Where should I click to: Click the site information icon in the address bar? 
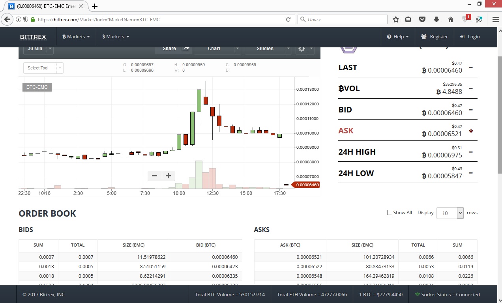click(19, 19)
